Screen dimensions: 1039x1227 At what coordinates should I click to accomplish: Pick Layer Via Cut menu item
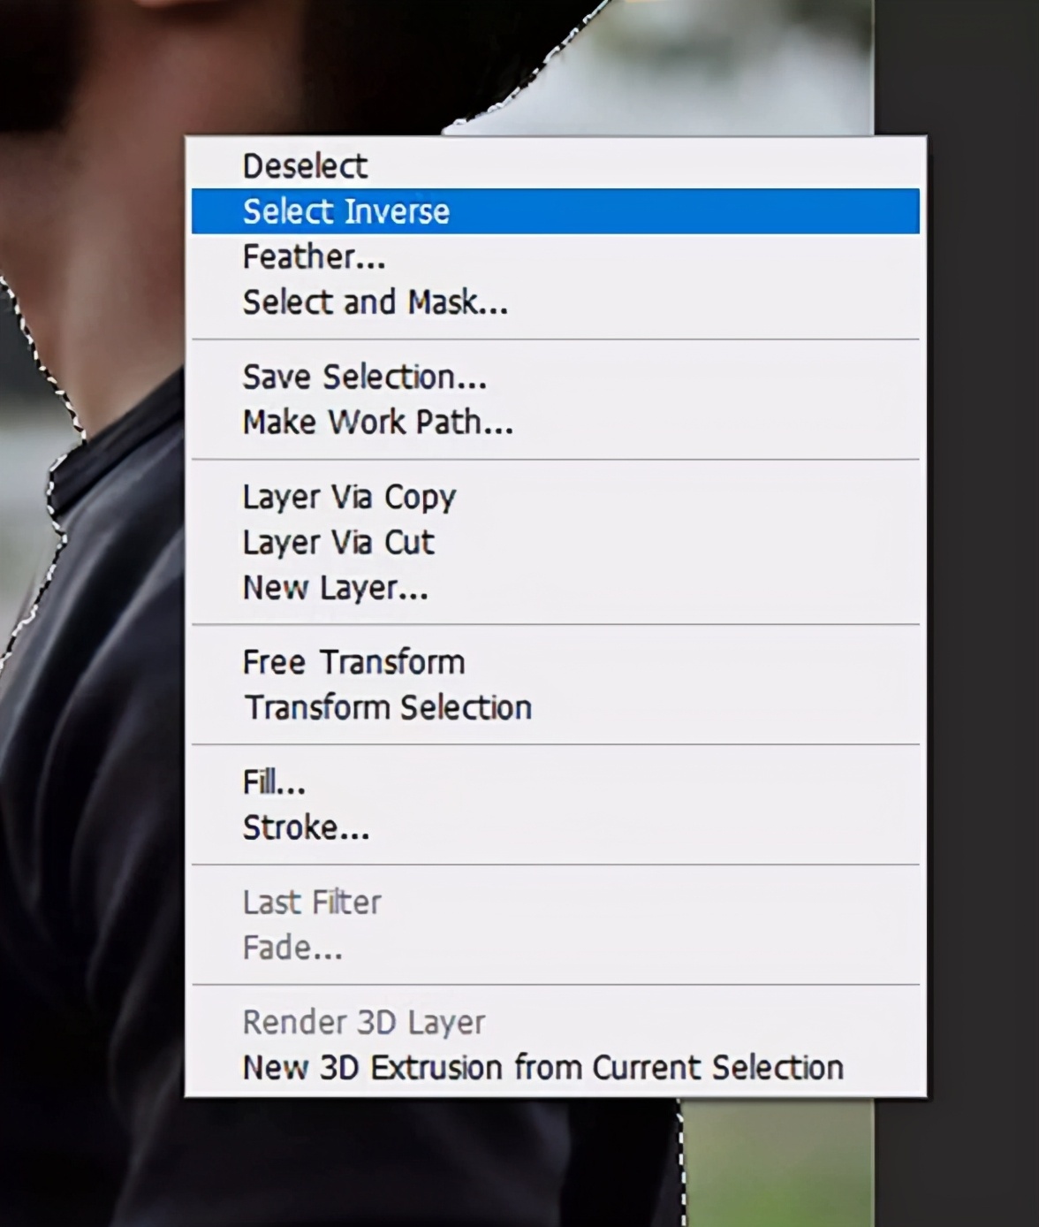(x=338, y=542)
